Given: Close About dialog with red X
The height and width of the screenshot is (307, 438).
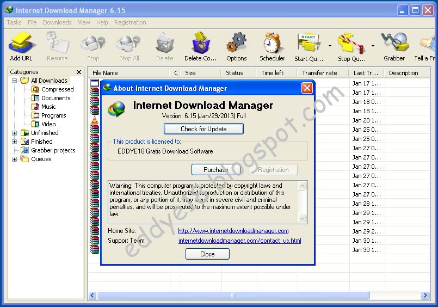Looking at the screenshot, I should (x=307, y=88).
